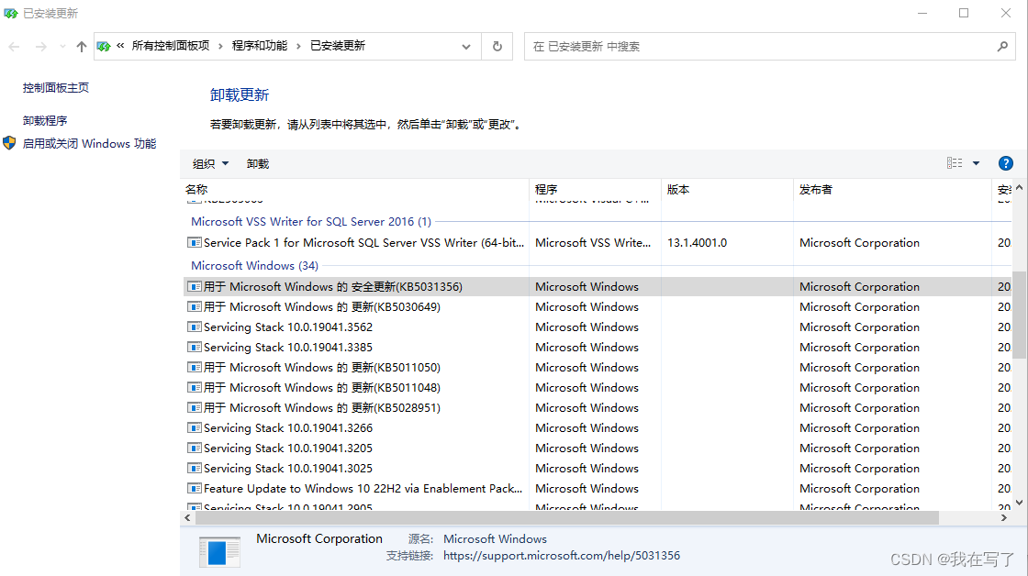Screen dimensions: 1028x576
Task: Select Servicing Stack 10.0.19041.3266
Action: coord(598,428)
